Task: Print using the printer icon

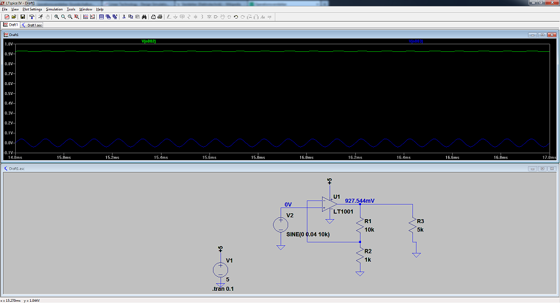Action: 160,17
